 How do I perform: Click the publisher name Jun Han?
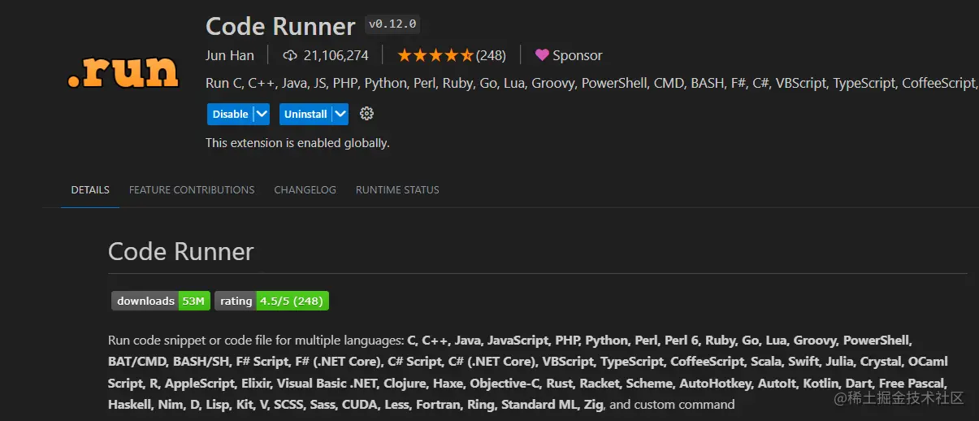230,55
